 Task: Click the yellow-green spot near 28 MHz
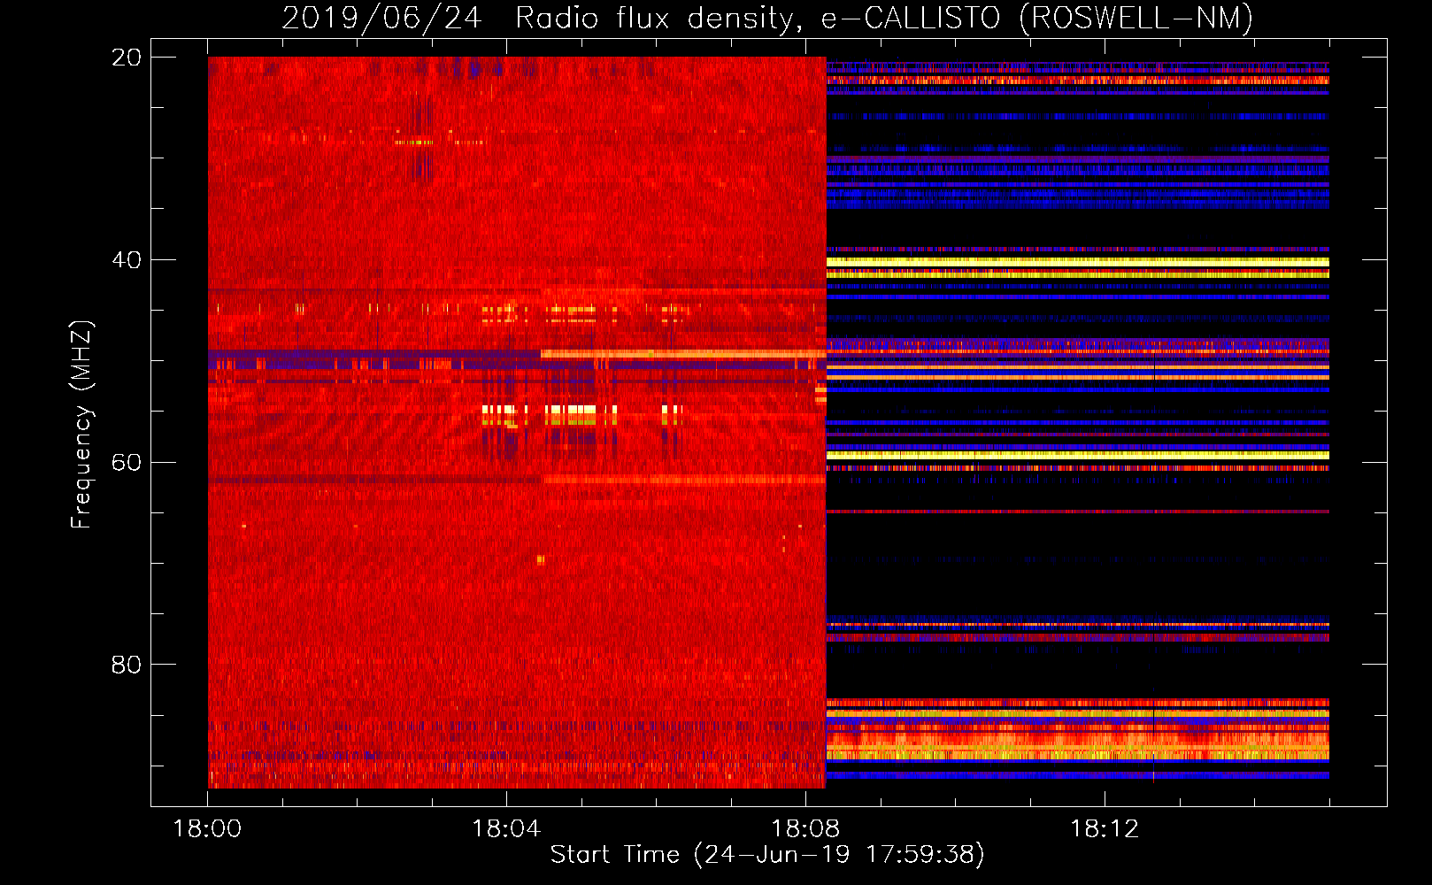coord(414,142)
